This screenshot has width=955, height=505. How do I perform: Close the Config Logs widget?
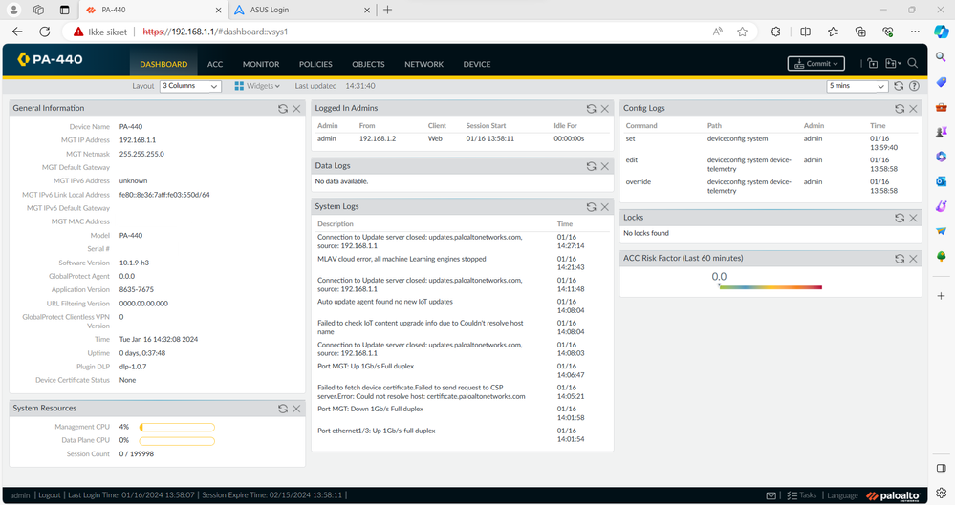pyautogui.click(x=913, y=109)
